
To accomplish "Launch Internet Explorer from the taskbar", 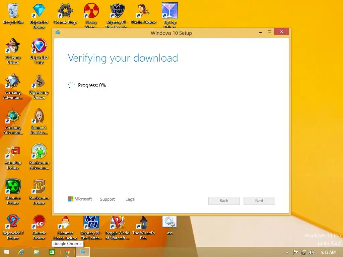I will tap(21, 252).
